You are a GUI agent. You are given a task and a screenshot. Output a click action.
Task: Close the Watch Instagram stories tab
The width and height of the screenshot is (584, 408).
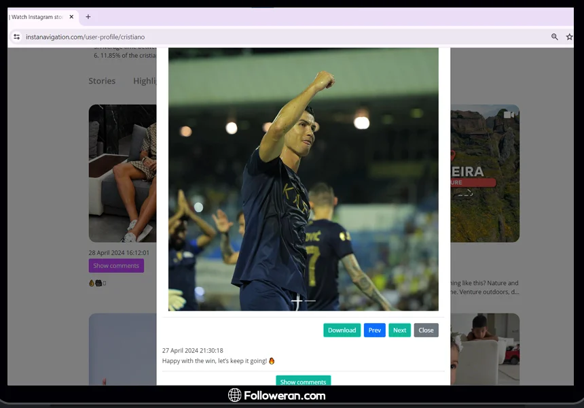(x=71, y=17)
